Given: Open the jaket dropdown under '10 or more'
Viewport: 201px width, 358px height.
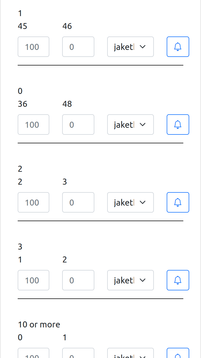Looking at the screenshot, I should tap(131, 353).
